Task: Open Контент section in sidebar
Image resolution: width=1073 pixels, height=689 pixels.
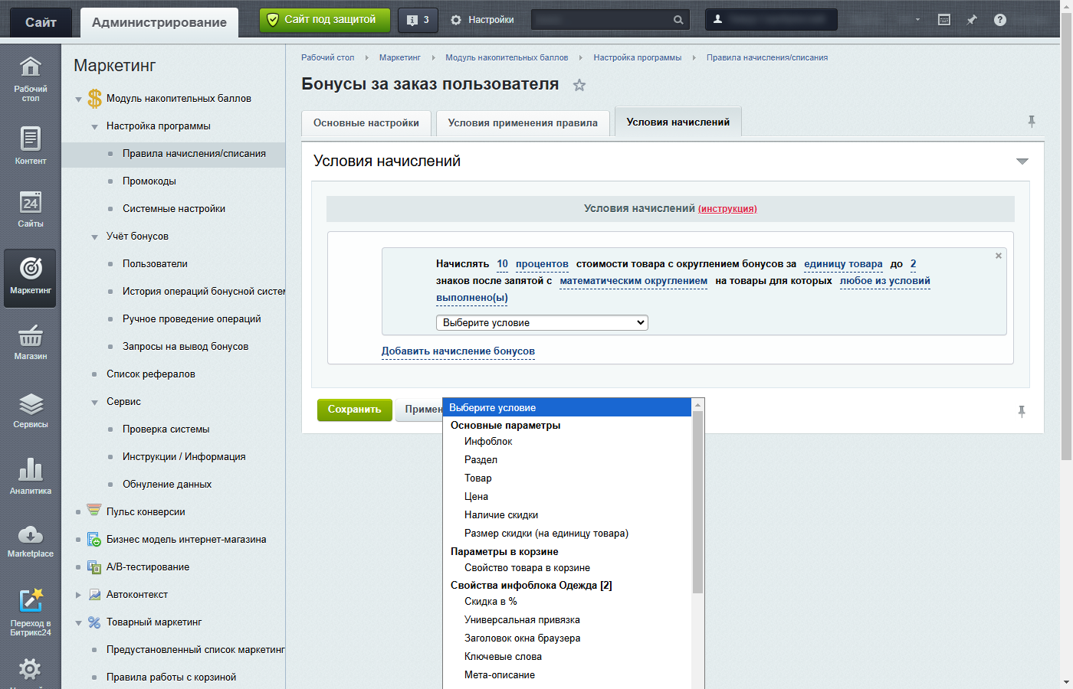Action: 30,145
